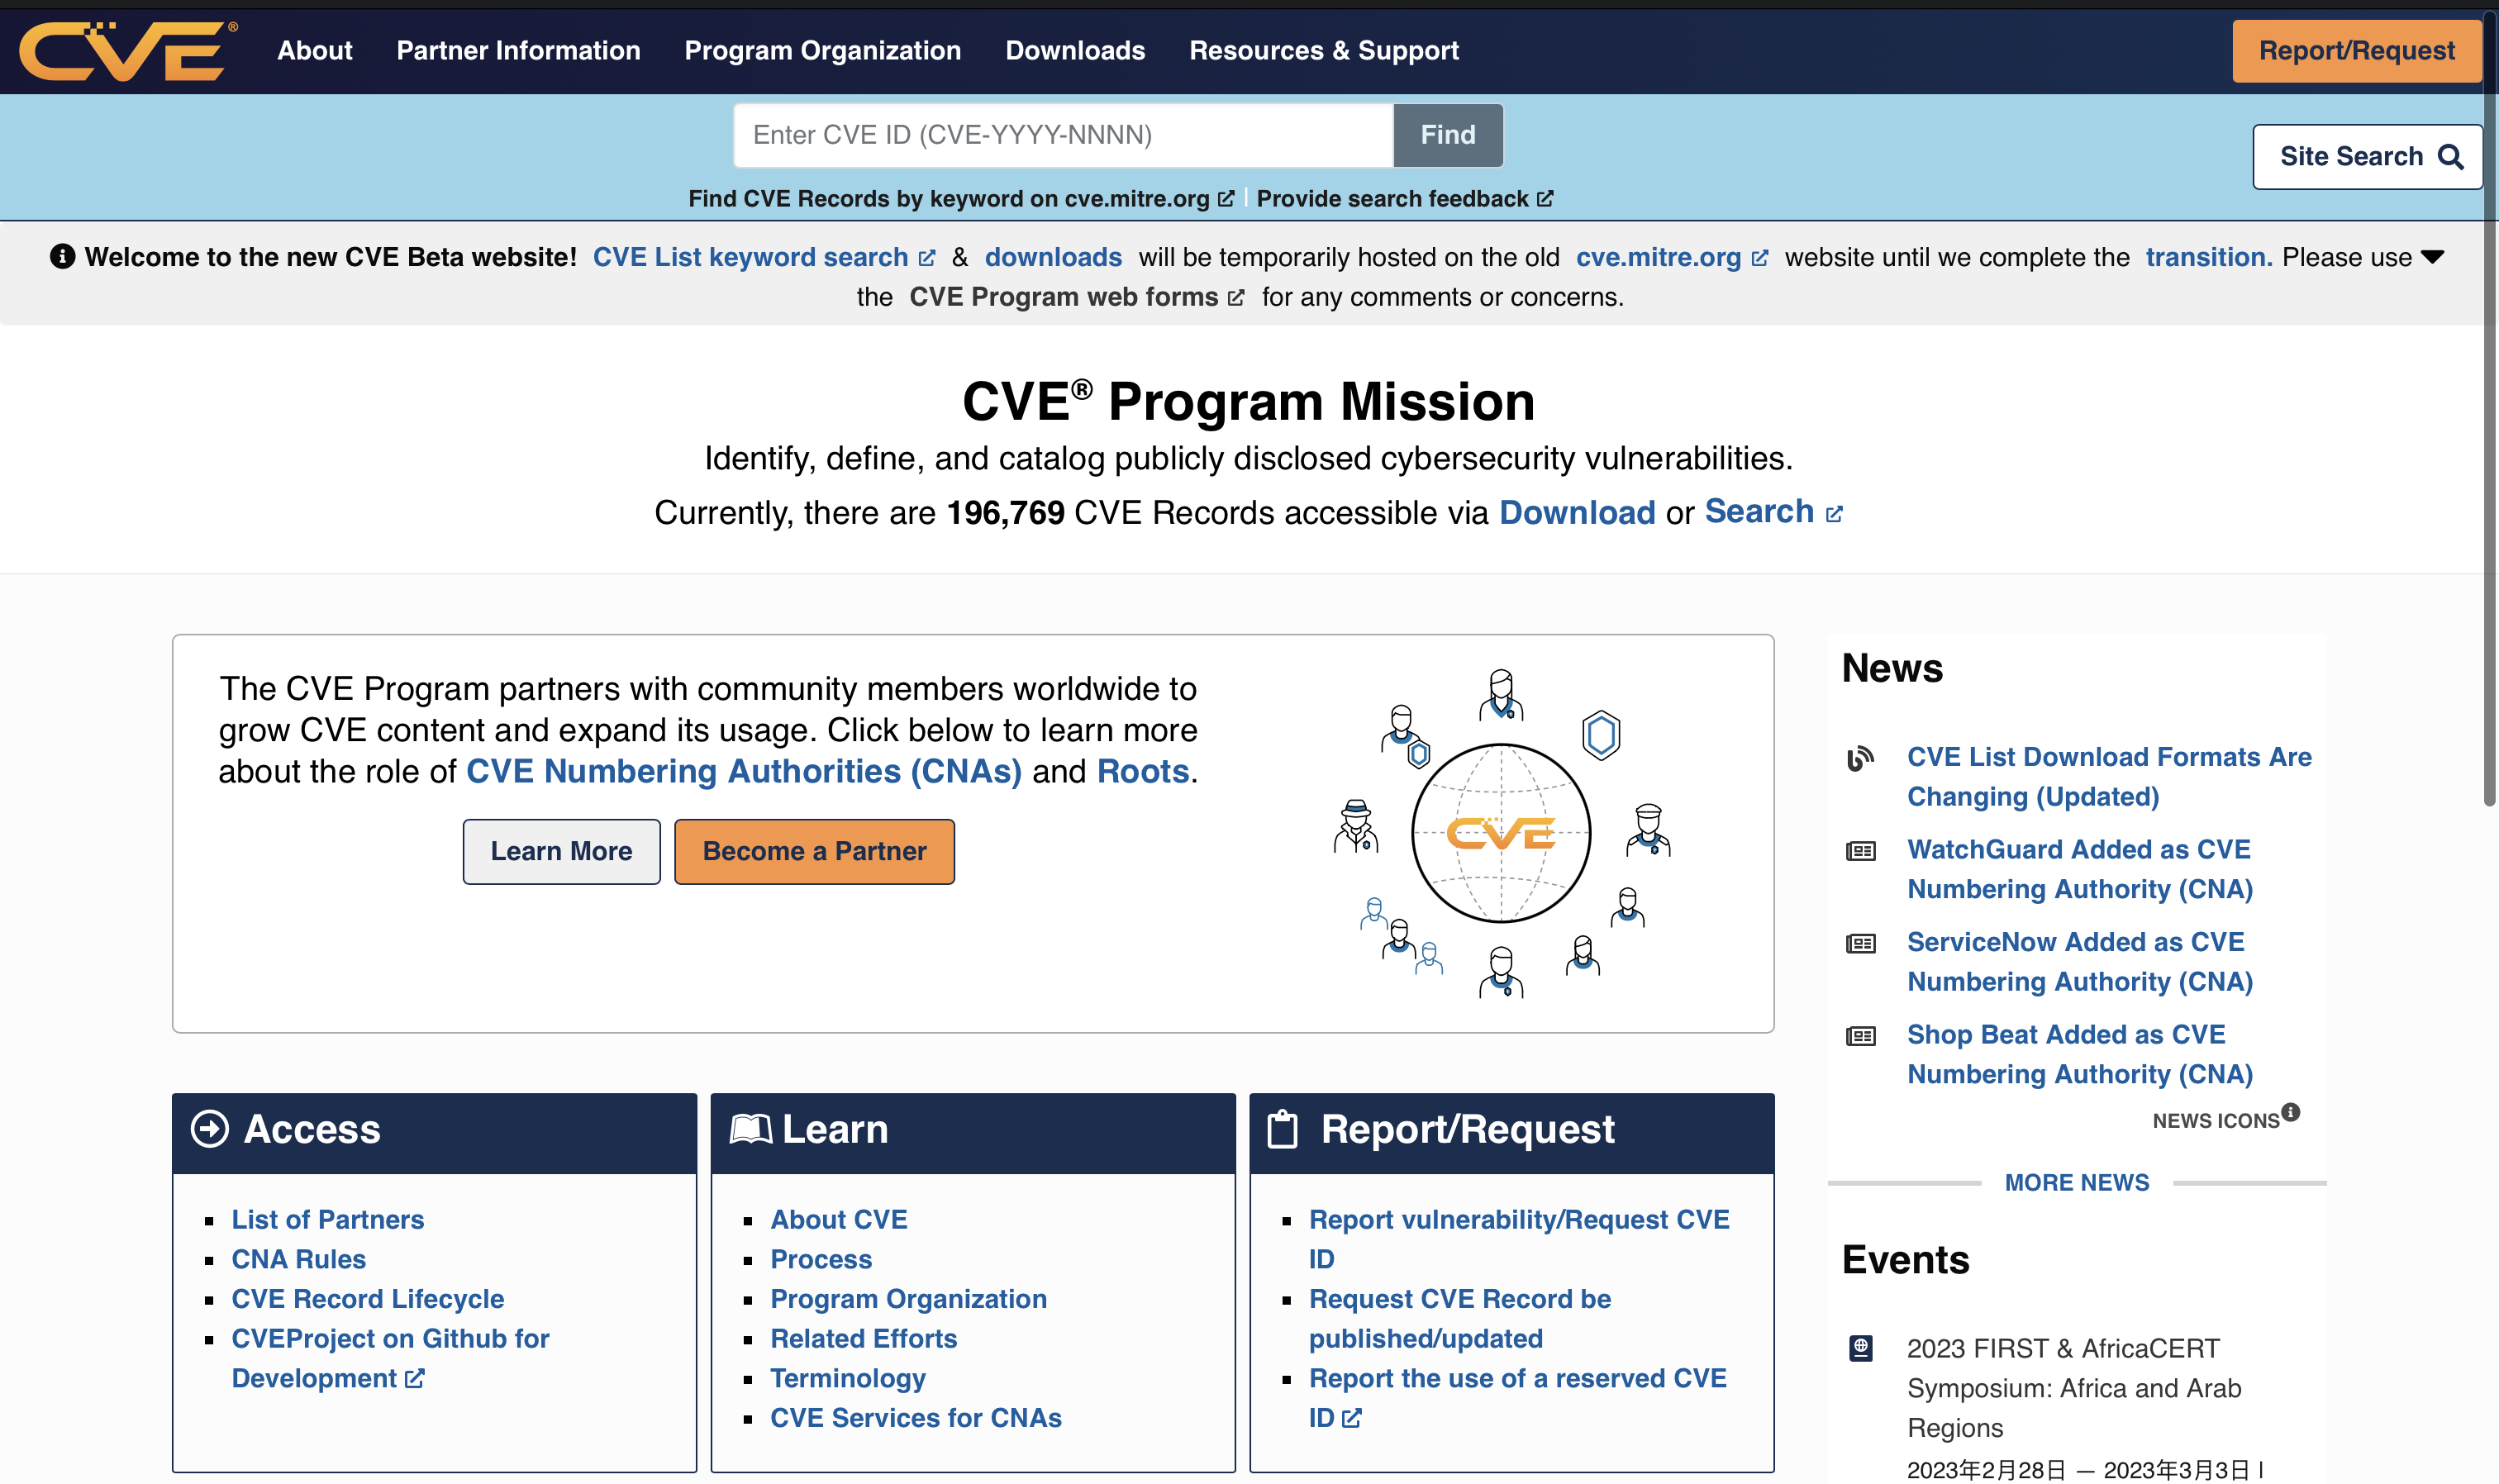Open the MORE NEWS link
The image size is (2499, 1484).
(x=2076, y=1182)
